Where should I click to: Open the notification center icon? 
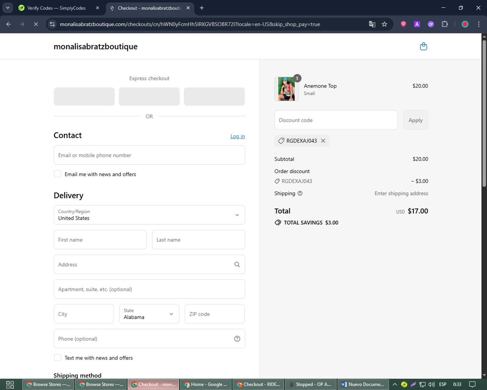pos(472,384)
